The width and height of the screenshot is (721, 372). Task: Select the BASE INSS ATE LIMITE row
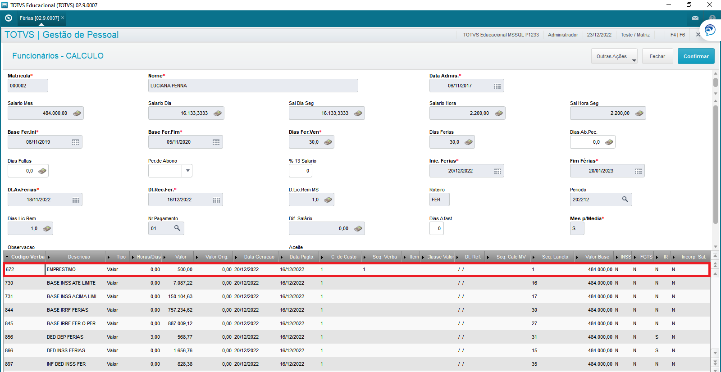(x=356, y=283)
